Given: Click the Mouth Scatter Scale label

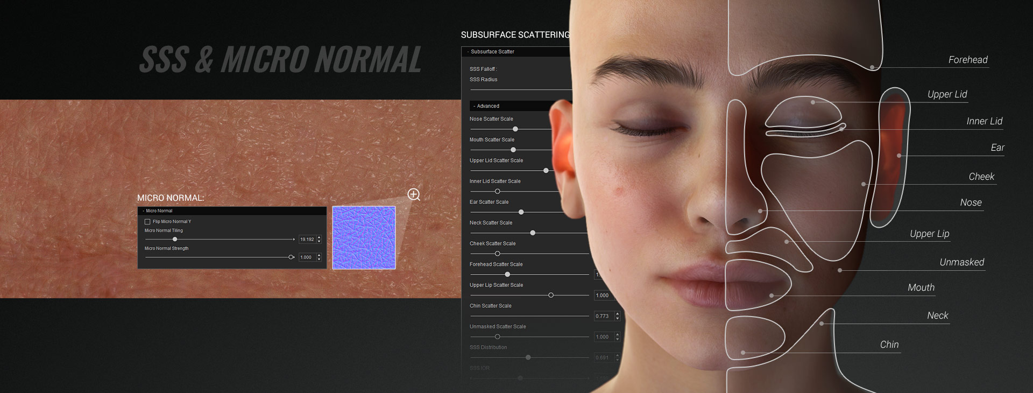Looking at the screenshot, I should tap(492, 139).
